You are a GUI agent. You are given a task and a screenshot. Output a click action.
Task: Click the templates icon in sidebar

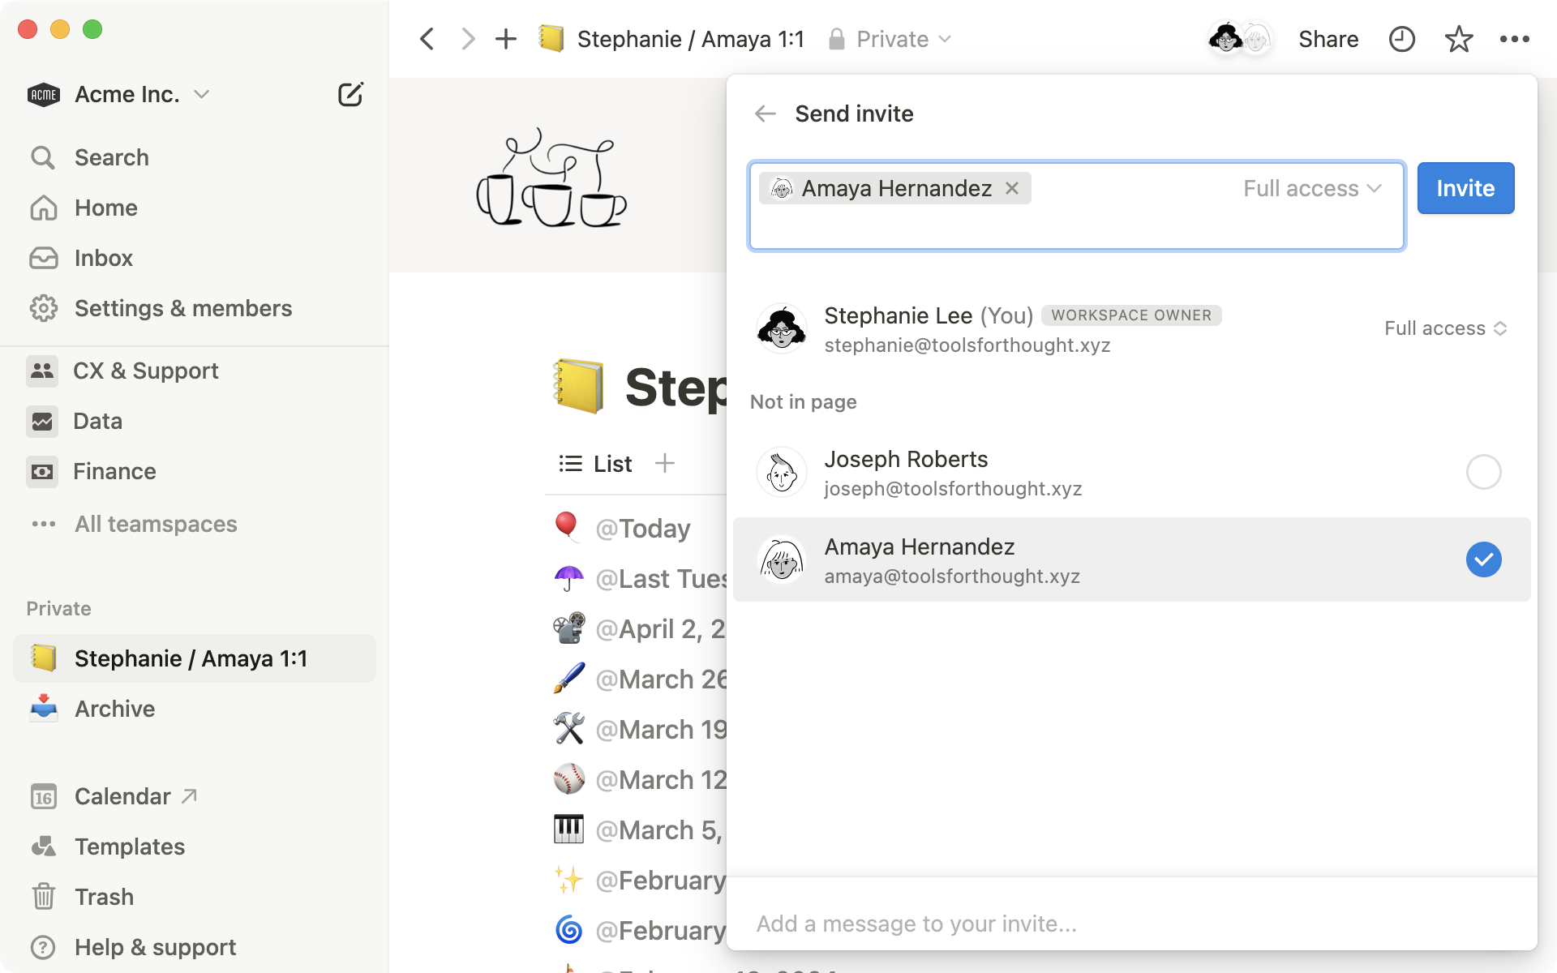tap(44, 847)
